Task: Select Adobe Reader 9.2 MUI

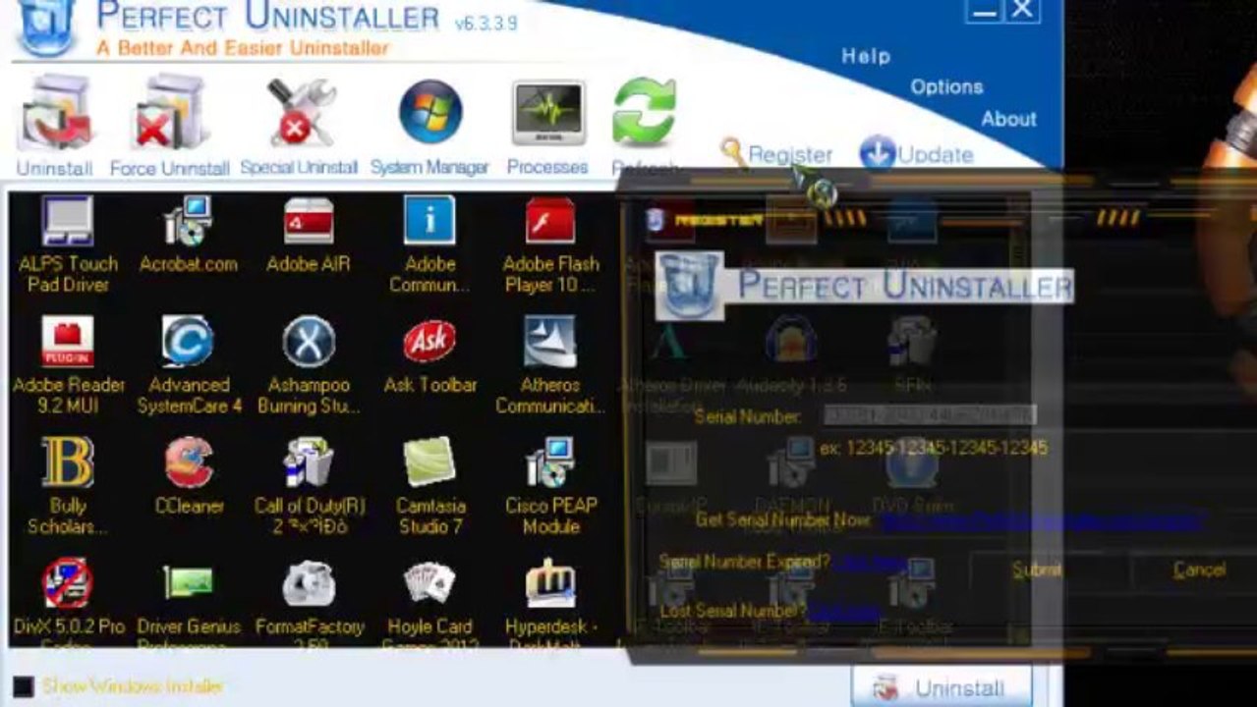Action: click(67, 365)
